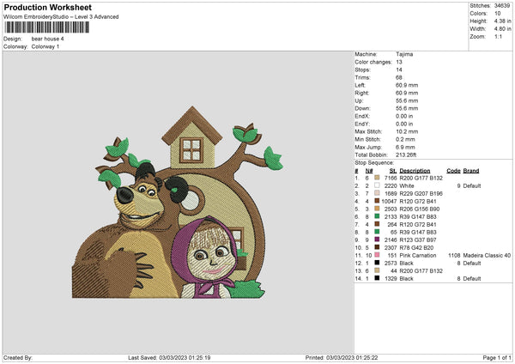The image size is (515, 364).
Task: Click the code '1108' in Pink Carnation row
Action: [x=454, y=255]
